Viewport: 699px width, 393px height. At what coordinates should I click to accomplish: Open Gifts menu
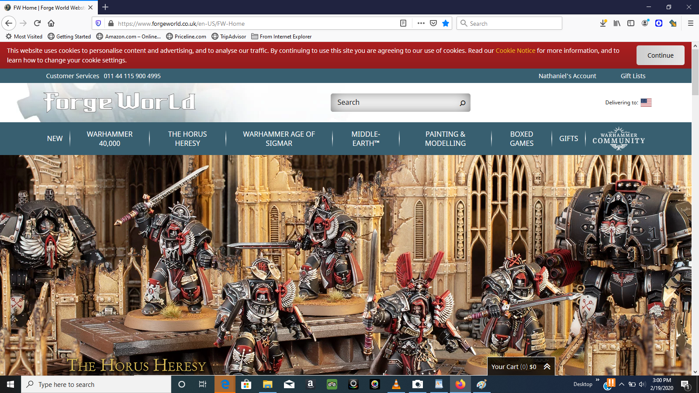pos(568,138)
